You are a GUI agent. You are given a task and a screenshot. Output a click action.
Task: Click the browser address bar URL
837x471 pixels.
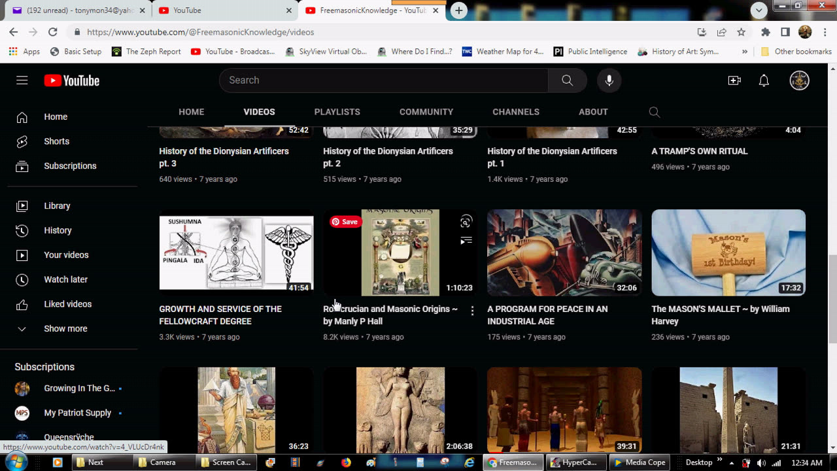(200, 31)
